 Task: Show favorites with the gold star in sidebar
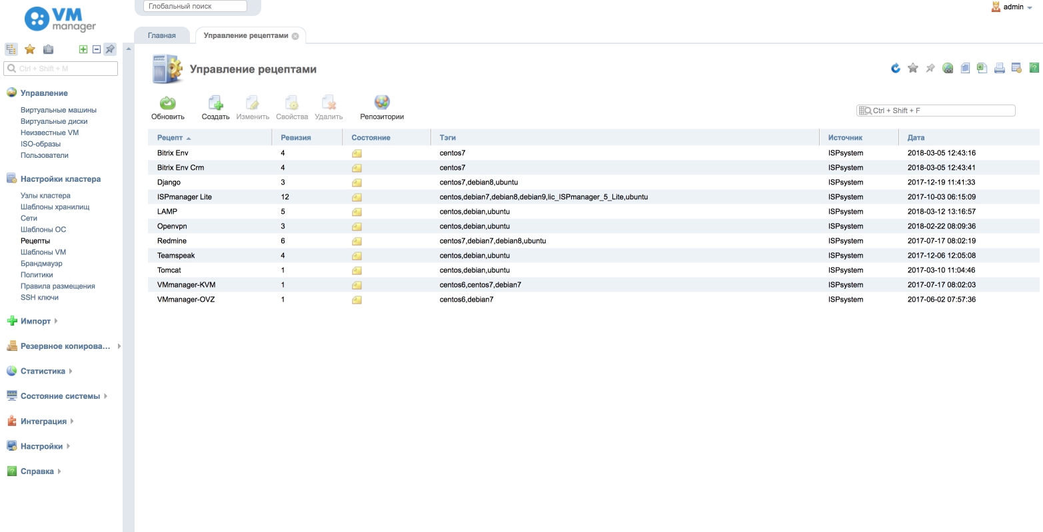[x=30, y=49]
